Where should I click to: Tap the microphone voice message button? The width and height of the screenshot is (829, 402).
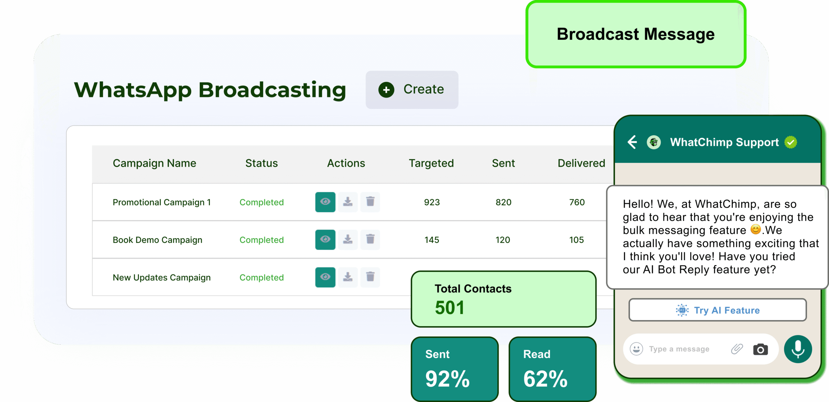798,349
